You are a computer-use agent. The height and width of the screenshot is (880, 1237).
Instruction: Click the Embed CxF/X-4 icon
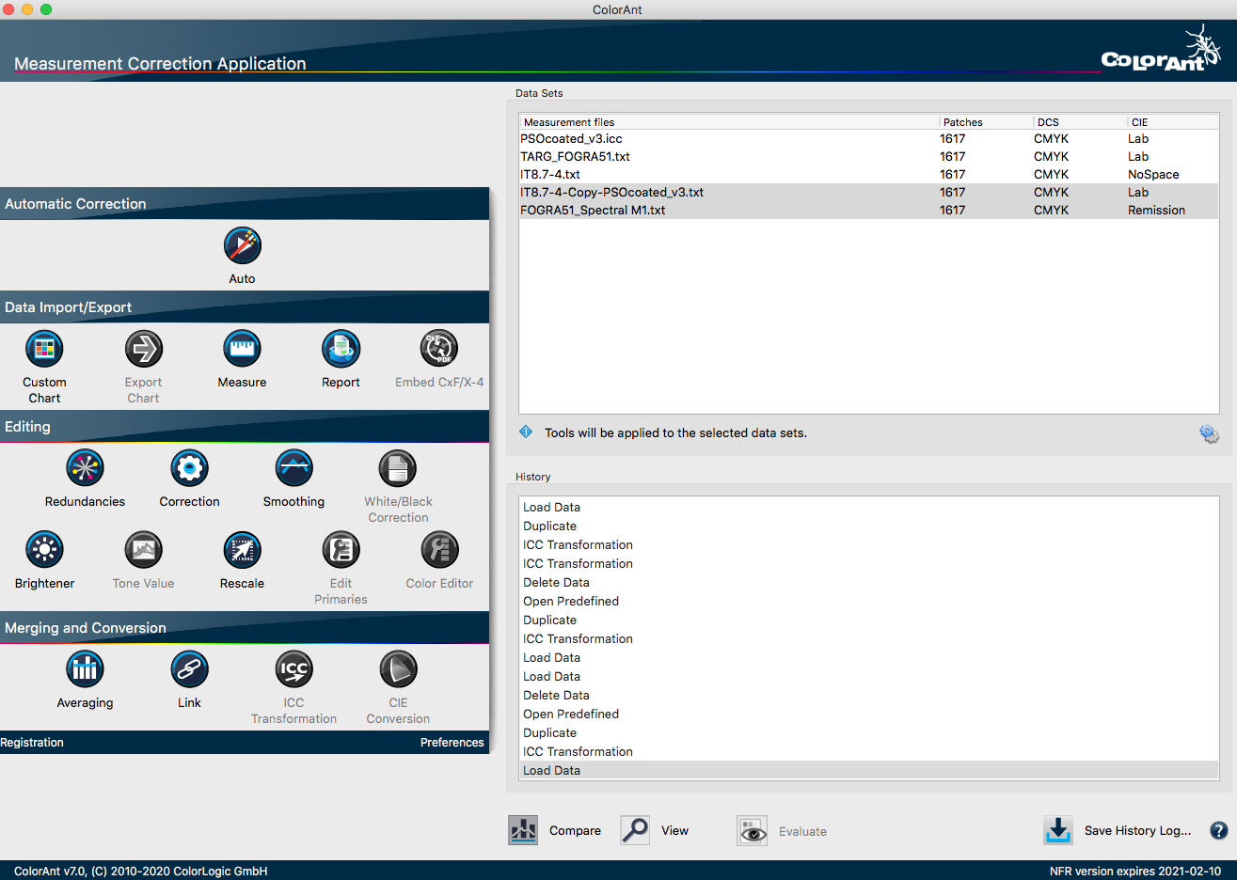pos(439,349)
